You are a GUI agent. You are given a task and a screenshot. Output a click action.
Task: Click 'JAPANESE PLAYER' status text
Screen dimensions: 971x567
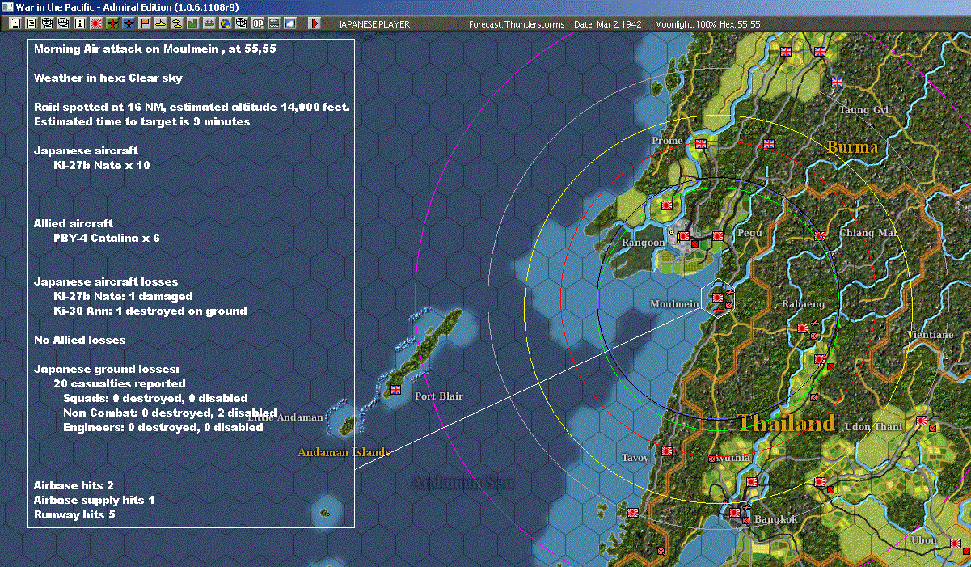coord(374,24)
